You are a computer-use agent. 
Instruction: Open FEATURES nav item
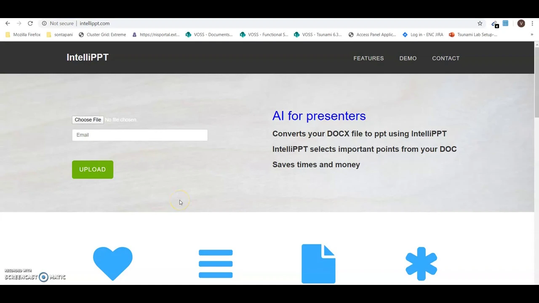(x=368, y=58)
